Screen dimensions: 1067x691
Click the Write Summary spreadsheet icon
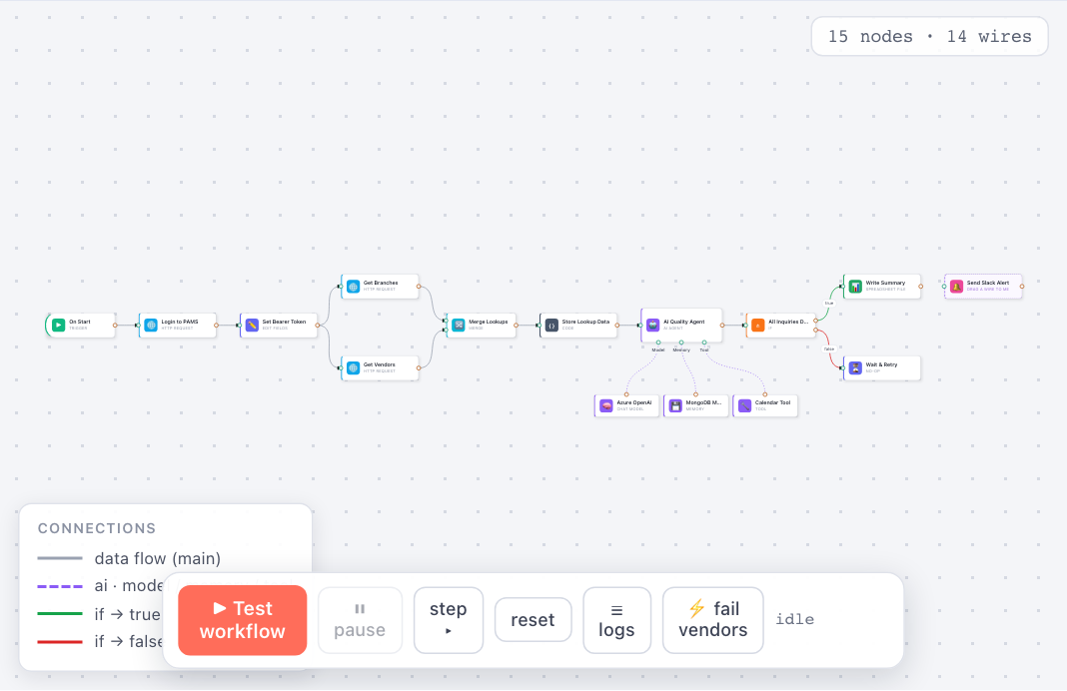[855, 287]
